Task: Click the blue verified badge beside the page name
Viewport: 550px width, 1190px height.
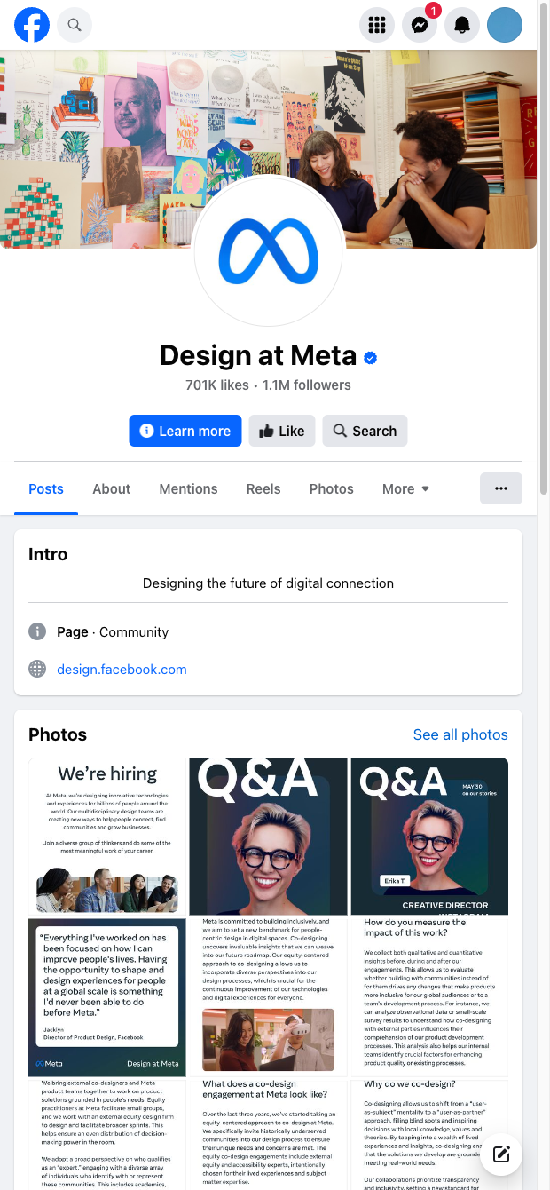Action: [370, 357]
